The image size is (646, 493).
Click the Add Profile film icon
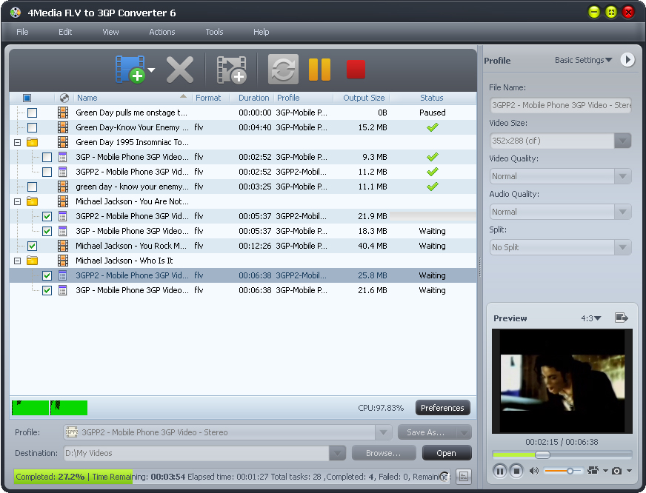pyautogui.click(x=232, y=70)
